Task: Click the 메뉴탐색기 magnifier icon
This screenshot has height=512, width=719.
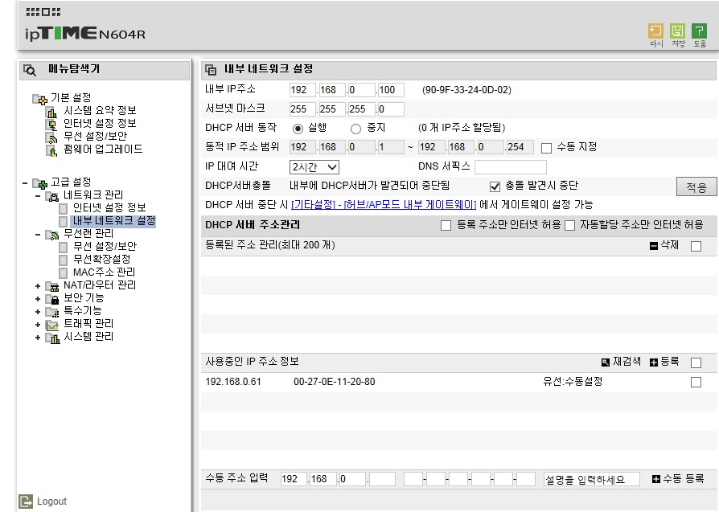Action: [x=30, y=70]
